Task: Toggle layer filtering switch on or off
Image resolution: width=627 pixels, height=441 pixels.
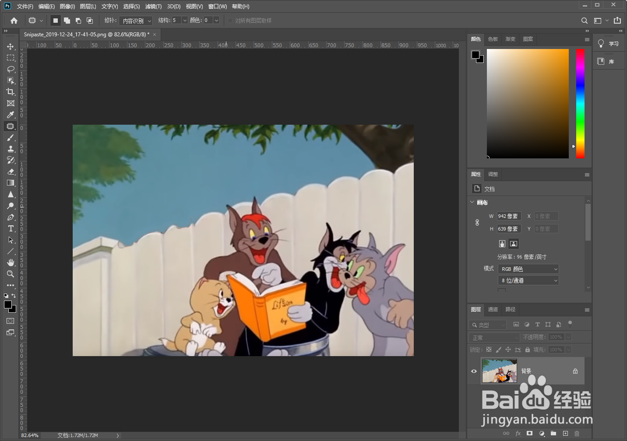Action: click(570, 324)
